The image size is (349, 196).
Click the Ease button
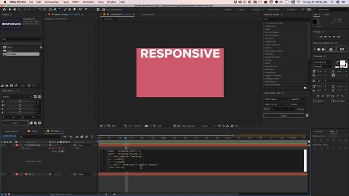pyautogui.click(x=15, y=123)
